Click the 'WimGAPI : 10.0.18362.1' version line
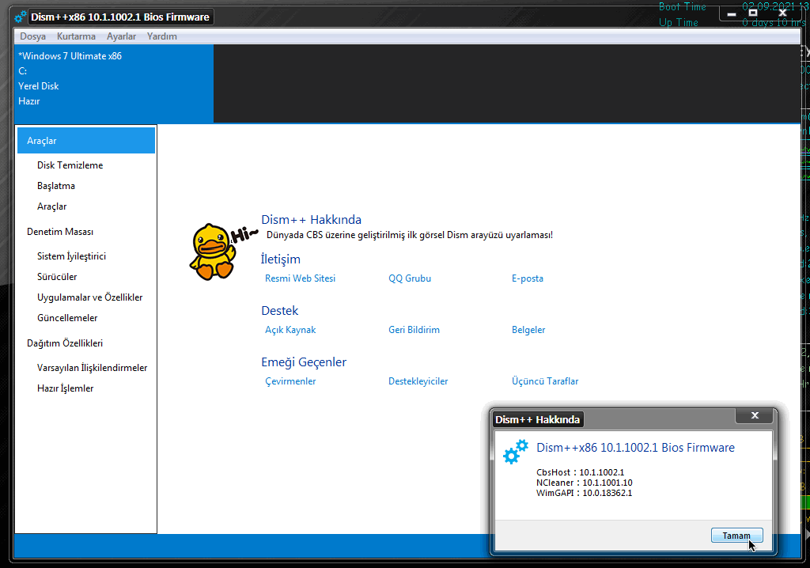Screen dimensions: 810x568 click(x=585, y=493)
